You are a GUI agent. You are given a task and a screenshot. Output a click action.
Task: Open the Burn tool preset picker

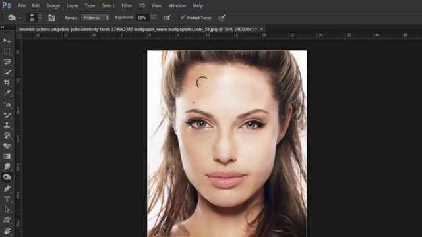14,18
